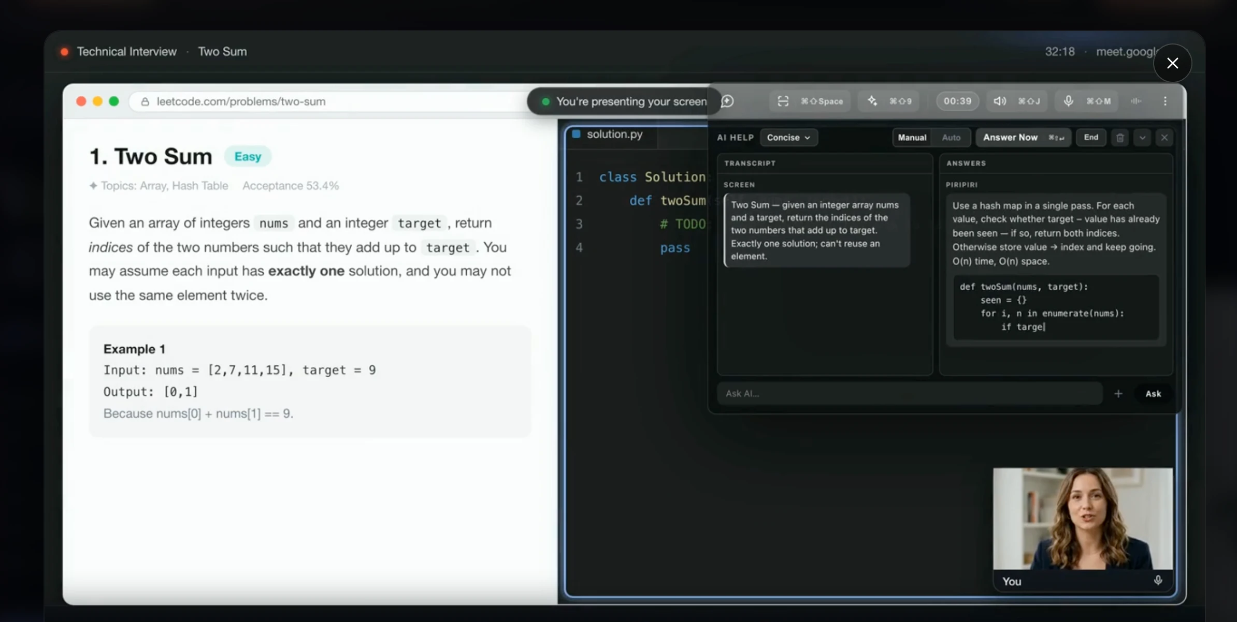Click the Two Sum meeting title text
The height and width of the screenshot is (622, 1237).
222,52
